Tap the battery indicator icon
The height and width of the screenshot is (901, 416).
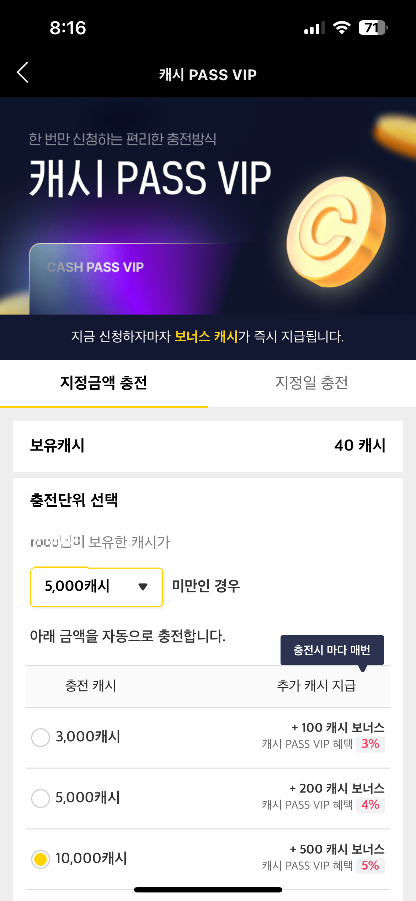click(373, 28)
